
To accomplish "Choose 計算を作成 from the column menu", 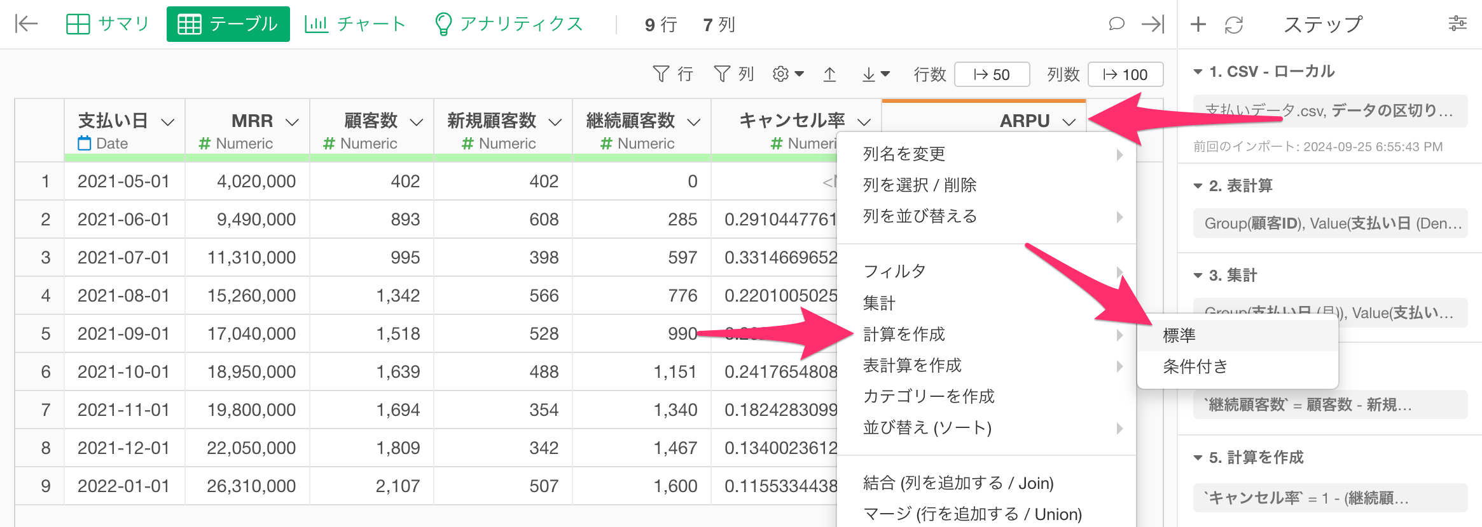I will (x=987, y=334).
